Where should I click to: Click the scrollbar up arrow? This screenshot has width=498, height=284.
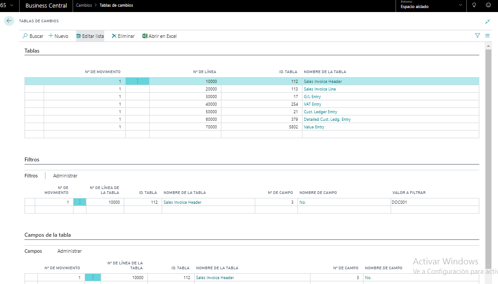tap(489, 46)
